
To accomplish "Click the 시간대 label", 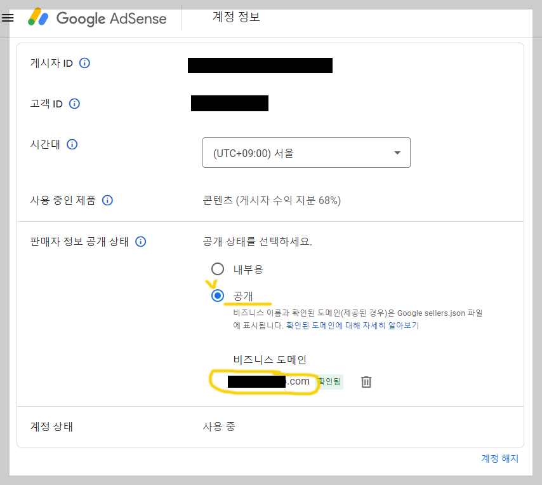I will [x=45, y=144].
